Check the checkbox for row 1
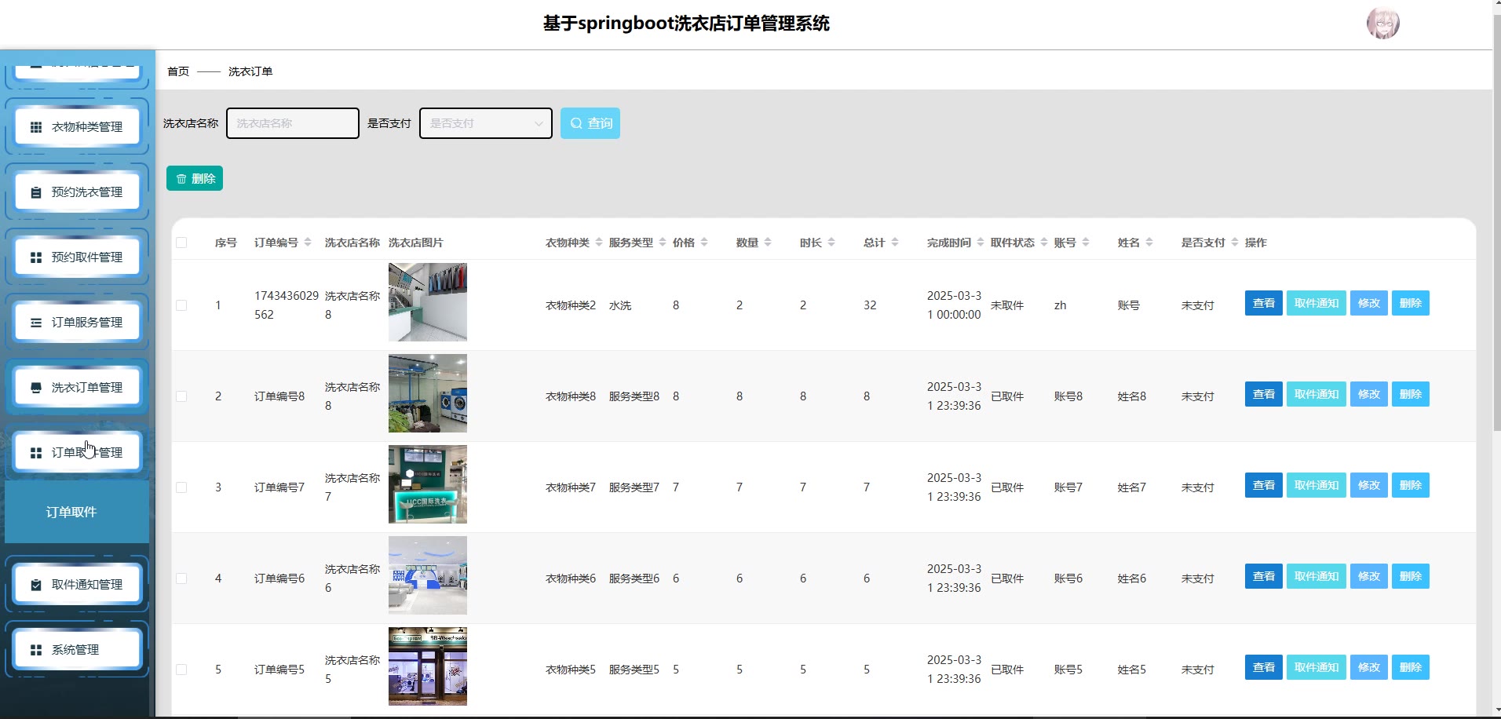The height and width of the screenshot is (719, 1501). click(x=181, y=305)
